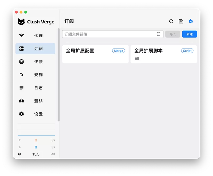Click the globe icon beside 连接

(22, 62)
